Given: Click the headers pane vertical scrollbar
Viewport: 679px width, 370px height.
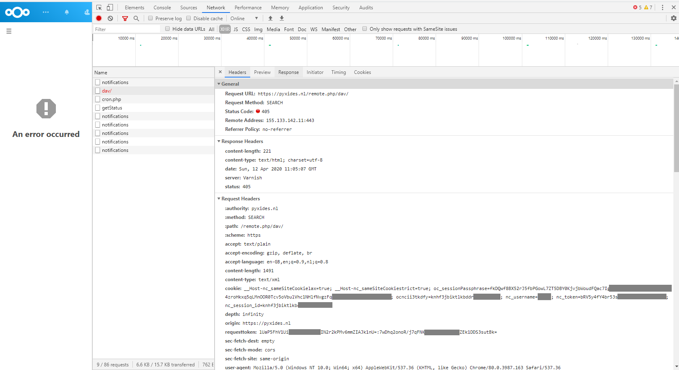Looking at the screenshot, I should [x=676, y=128].
